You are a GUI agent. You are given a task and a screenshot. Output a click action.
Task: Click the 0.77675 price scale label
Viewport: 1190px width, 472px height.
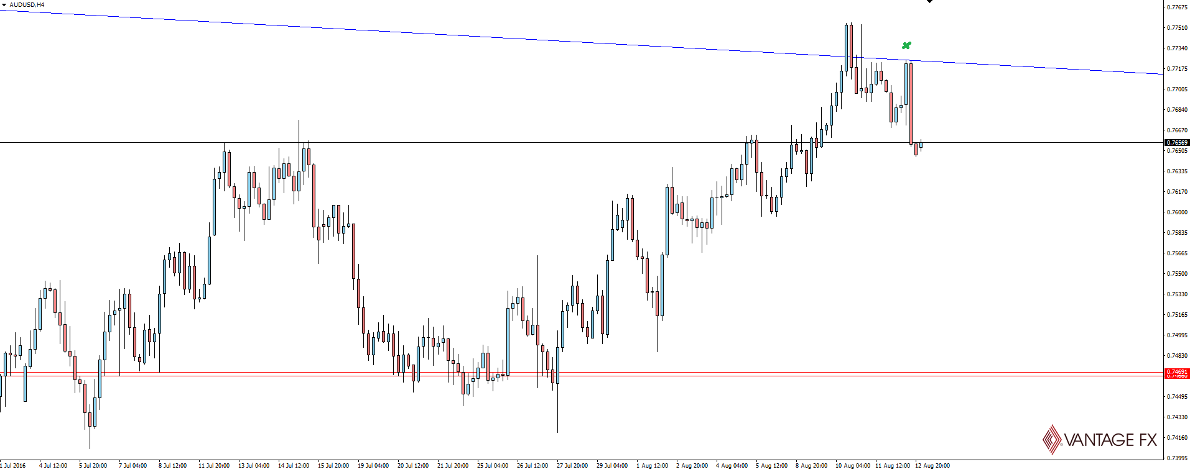(1177, 7)
